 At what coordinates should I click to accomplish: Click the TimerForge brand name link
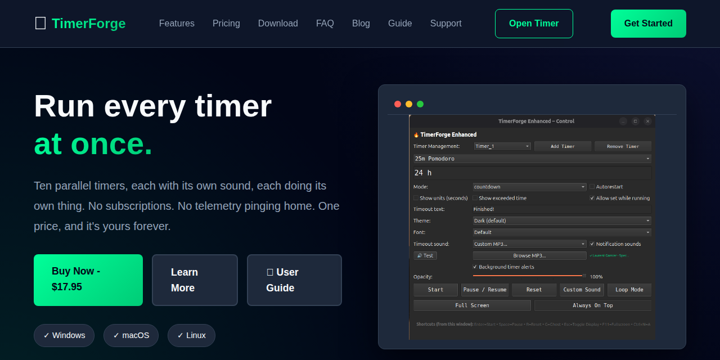89,23
